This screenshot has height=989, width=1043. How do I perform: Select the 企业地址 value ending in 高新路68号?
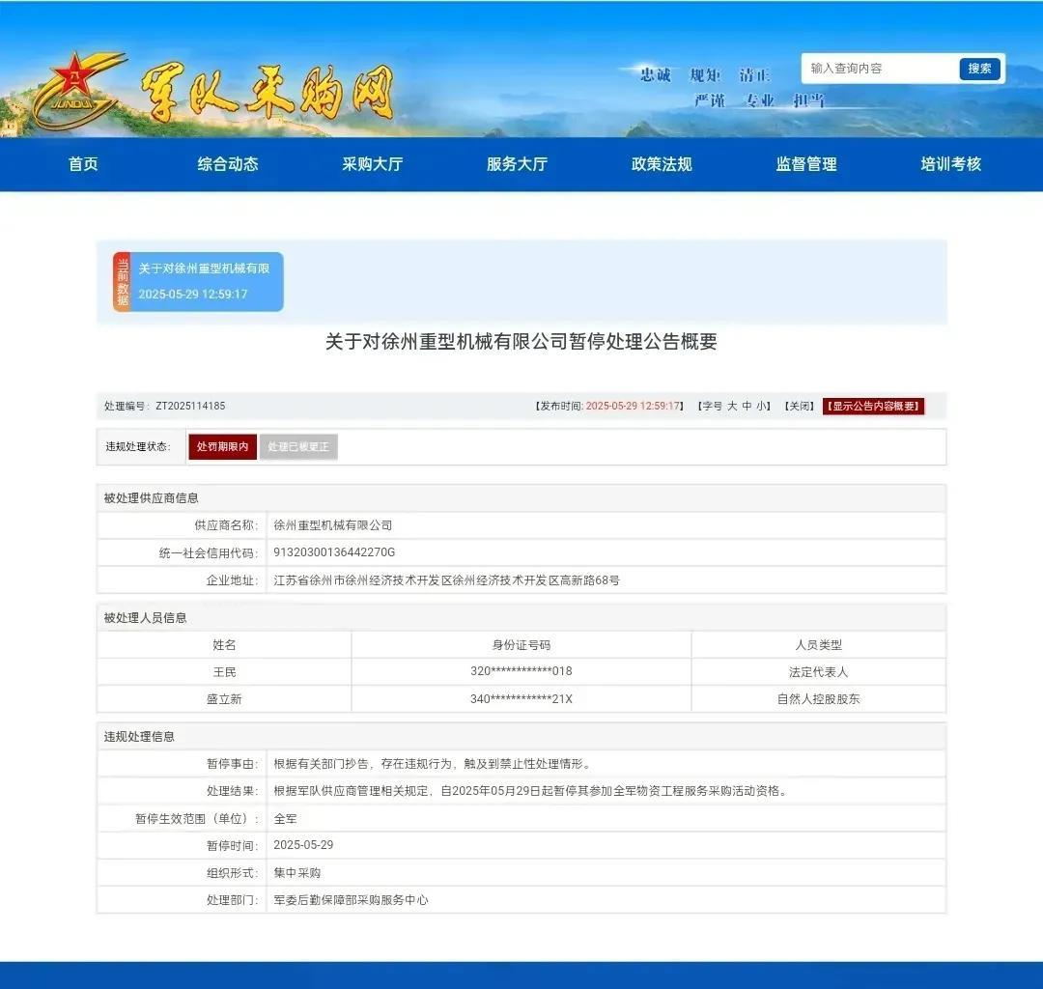[x=447, y=579]
